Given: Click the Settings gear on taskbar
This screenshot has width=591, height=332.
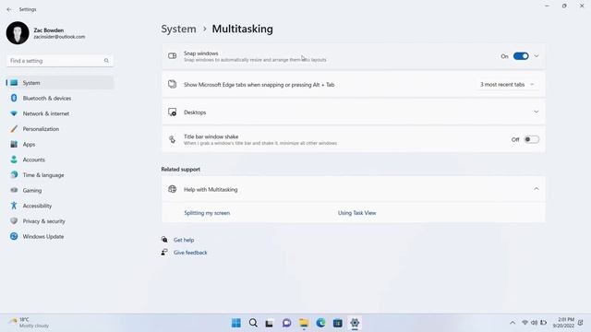Looking at the screenshot, I should coord(355,323).
